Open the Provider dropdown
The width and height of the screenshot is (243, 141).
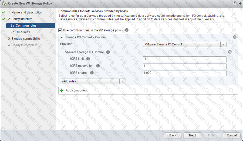[185, 44]
